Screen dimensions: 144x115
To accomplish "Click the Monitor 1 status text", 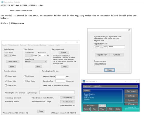I will [87, 100].
